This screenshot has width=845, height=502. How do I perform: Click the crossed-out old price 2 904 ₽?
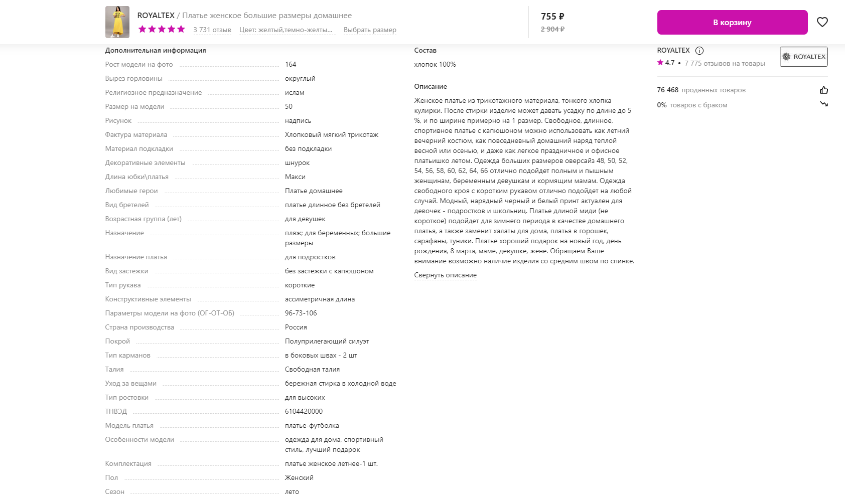(x=552, y=29)
